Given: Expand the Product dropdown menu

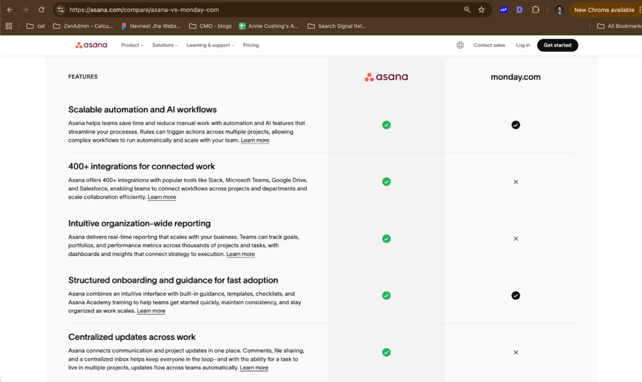Looking at the screenshot, I should click(132, 45).
